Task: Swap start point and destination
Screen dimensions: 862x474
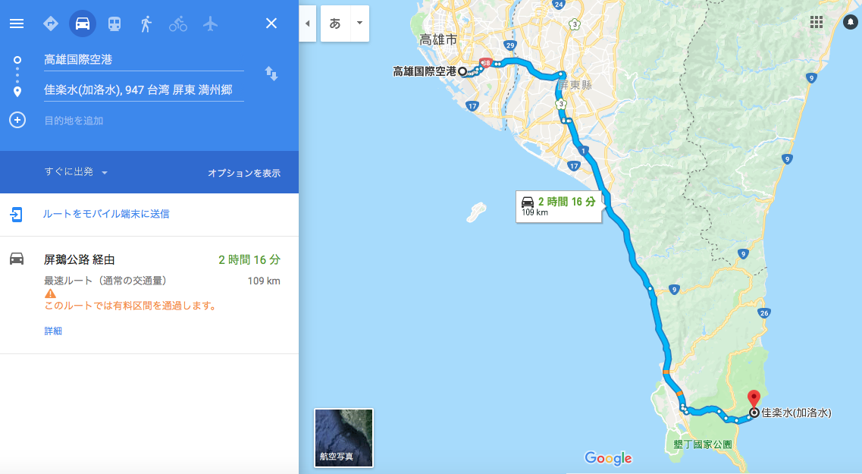Action: coord(271,73)
